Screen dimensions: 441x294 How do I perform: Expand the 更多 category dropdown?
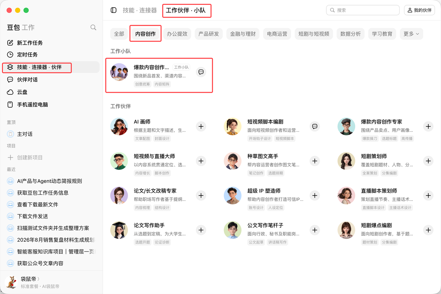pos(411,34)
